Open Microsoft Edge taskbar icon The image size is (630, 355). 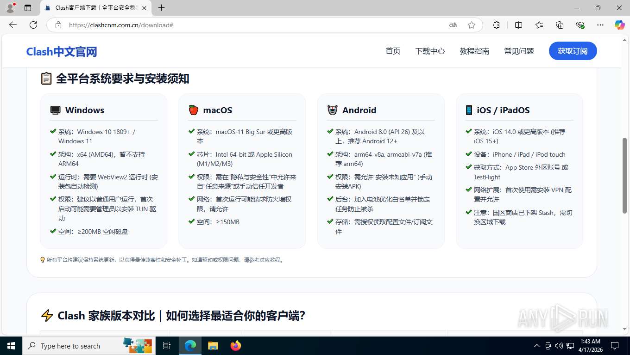[190, 346]
